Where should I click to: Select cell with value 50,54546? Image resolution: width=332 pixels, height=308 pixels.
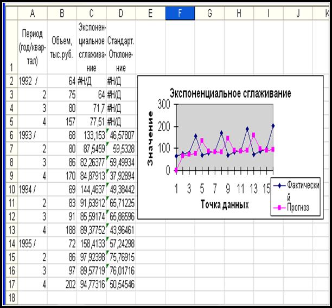tap(121, 284)
